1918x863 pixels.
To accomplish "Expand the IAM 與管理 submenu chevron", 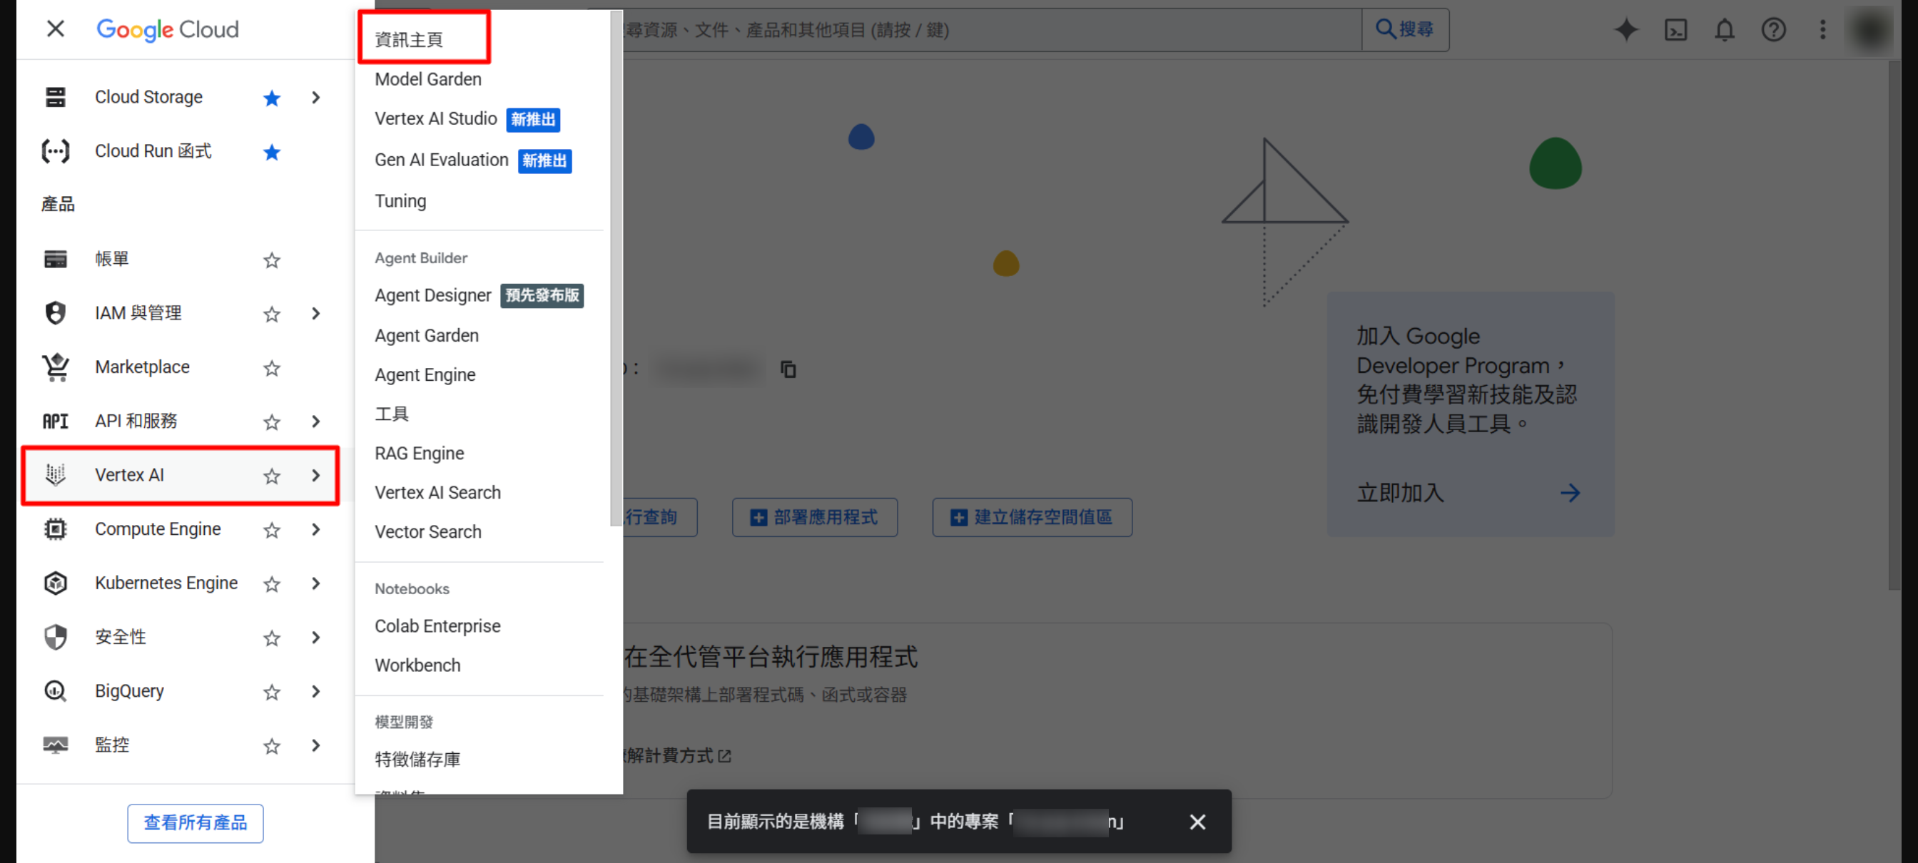I will tap(315, 313).
